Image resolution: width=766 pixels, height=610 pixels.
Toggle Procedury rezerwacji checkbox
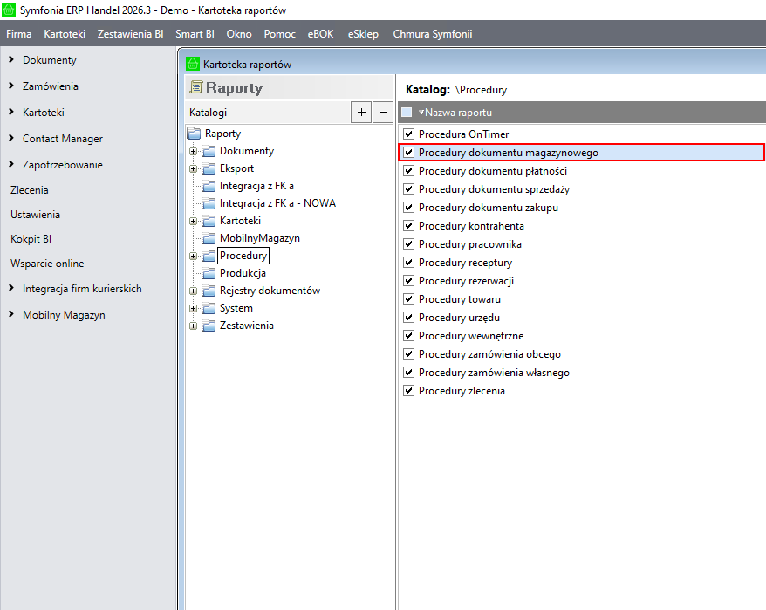pyautogui.click(x=409, y=280)
